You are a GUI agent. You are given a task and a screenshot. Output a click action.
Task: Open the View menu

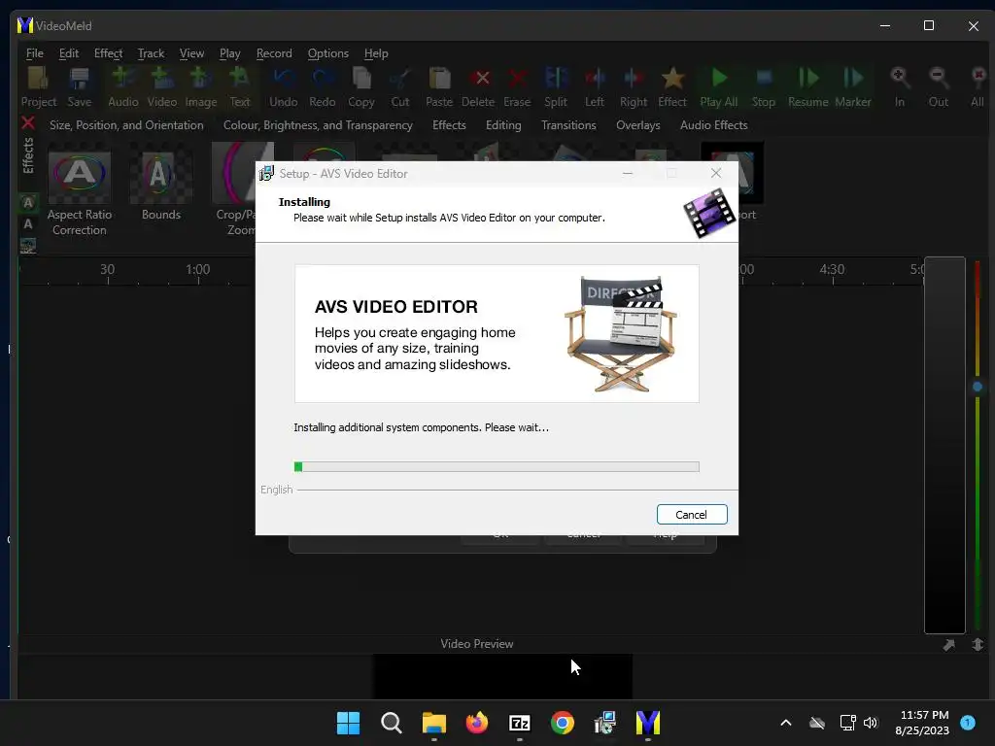pyautogui.click(x=191, y=53)
